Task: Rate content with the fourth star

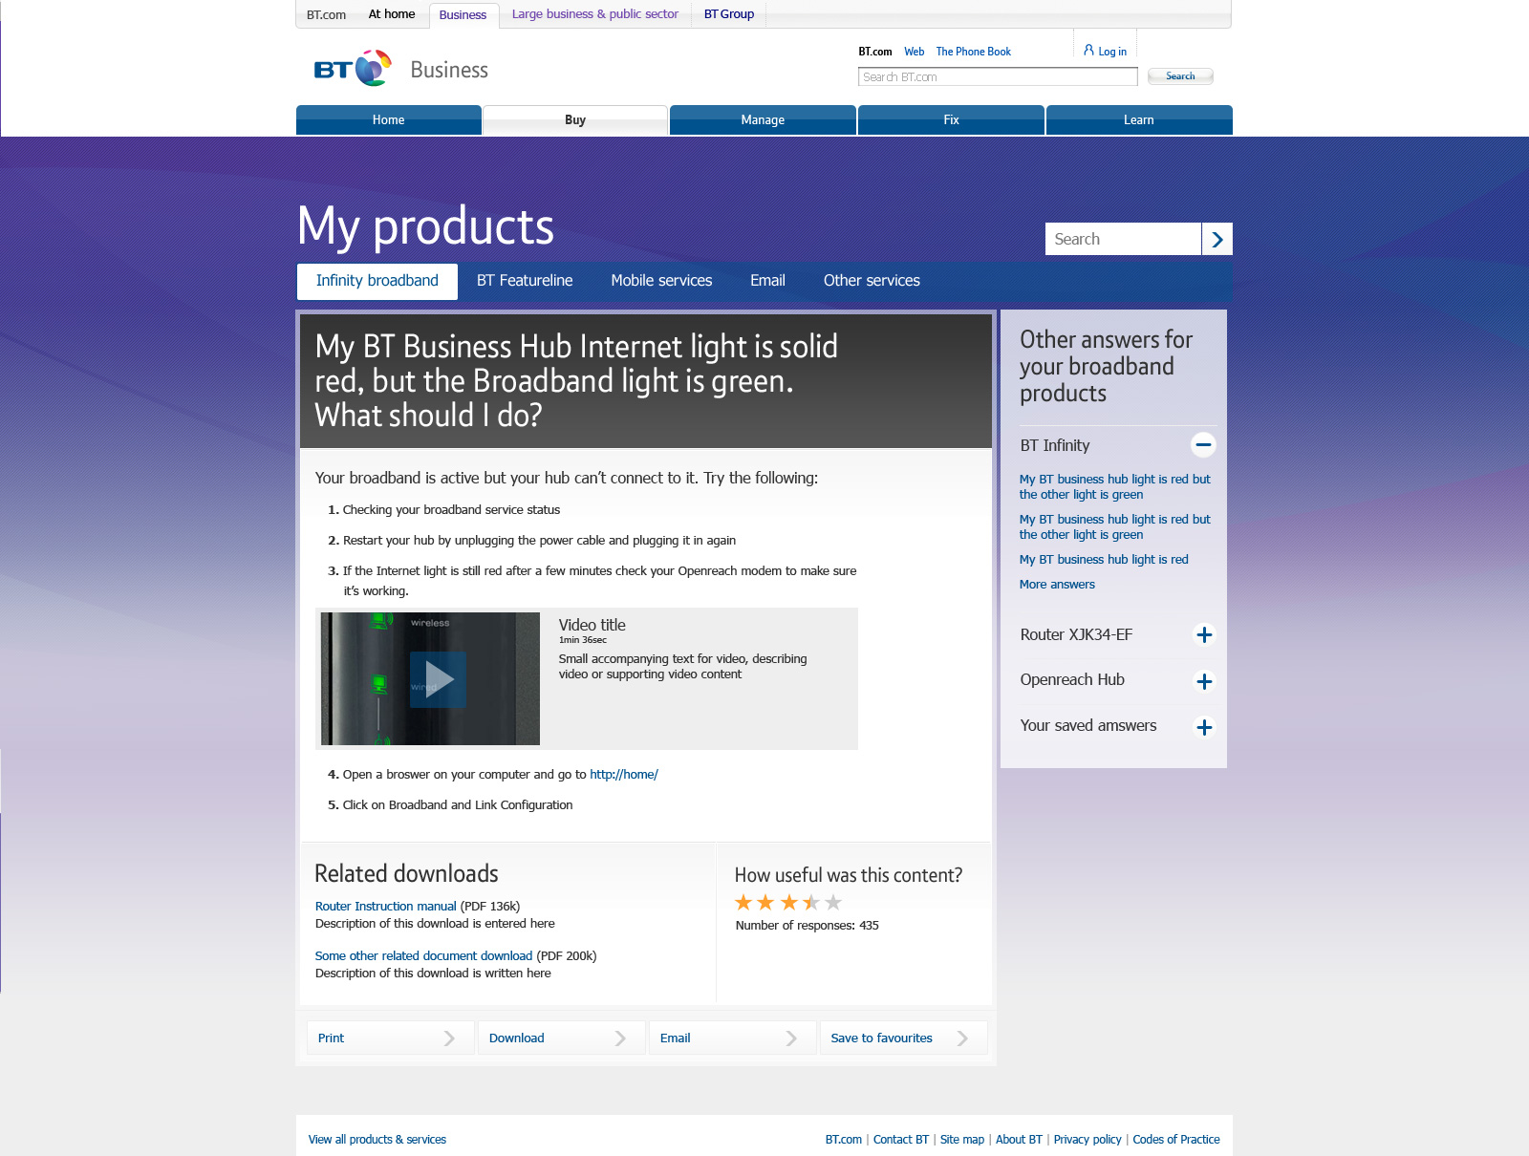Action: click(811, 902)
